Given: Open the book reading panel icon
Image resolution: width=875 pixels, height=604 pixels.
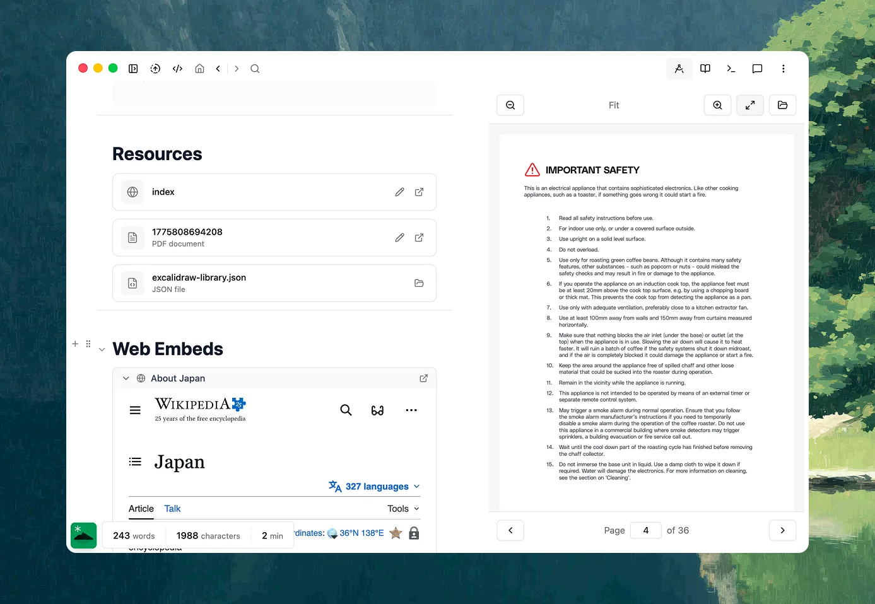Looking at the screenshot, I should [705, 69].
